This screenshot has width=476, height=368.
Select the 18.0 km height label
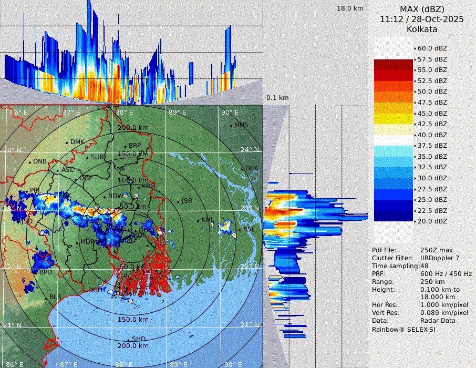(350, 8)
